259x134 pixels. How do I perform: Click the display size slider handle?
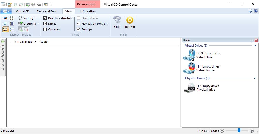[x=239, y=130]
